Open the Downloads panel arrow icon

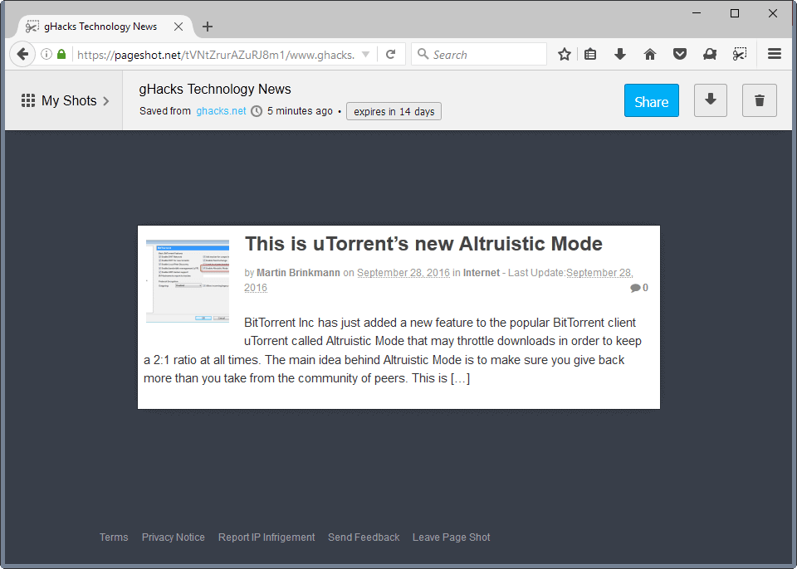point(620,53)
